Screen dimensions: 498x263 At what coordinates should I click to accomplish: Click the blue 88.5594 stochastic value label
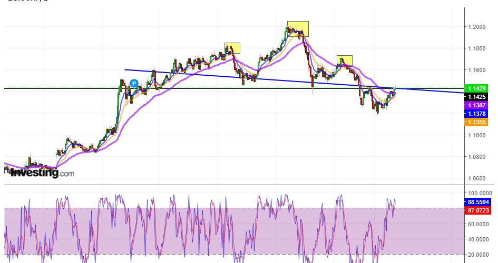coord(479,202)
